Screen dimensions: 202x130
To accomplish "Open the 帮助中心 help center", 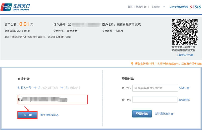I will [x=141, y=7].
